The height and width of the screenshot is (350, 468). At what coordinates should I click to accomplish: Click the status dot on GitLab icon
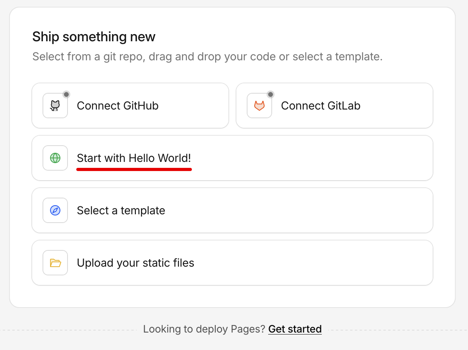[271, 94]
